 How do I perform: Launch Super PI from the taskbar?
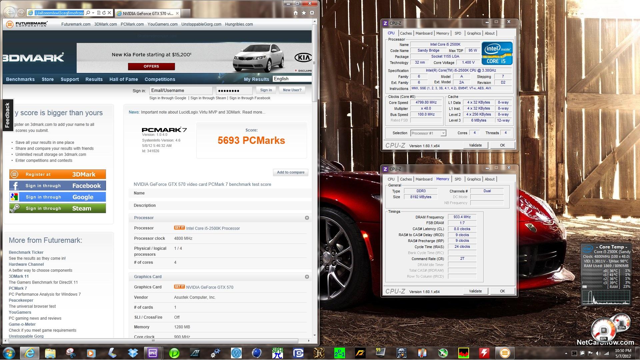coord(277,353)
